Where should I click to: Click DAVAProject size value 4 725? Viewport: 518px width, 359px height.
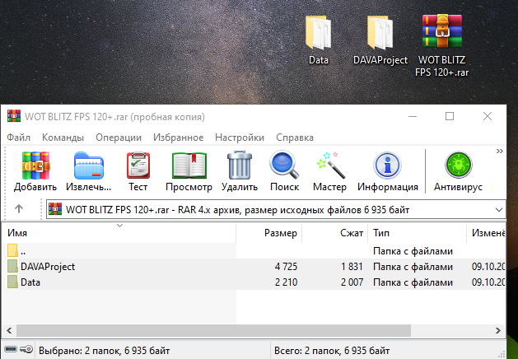click(x=286, y=267)
